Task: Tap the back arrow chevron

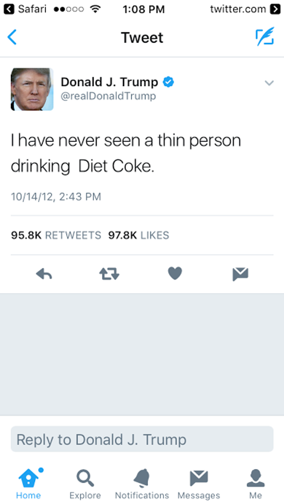Action: tap(12, 37)
